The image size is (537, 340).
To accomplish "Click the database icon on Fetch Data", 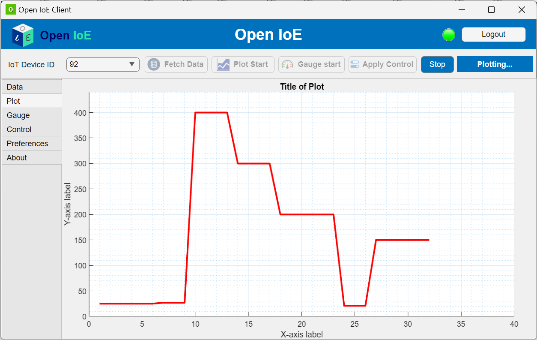I will click(153, 64).
